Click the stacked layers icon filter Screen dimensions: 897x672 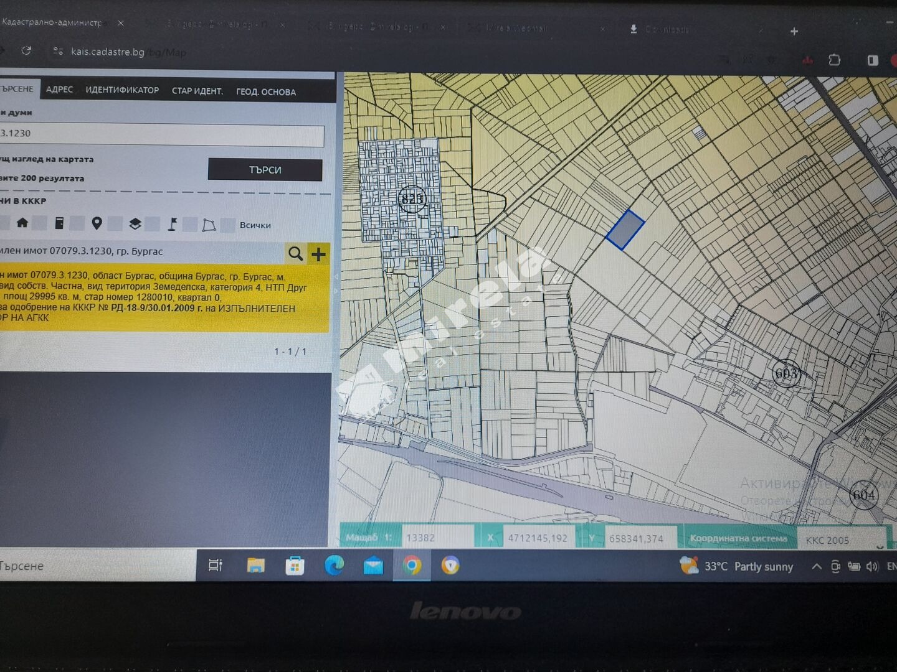135,224
